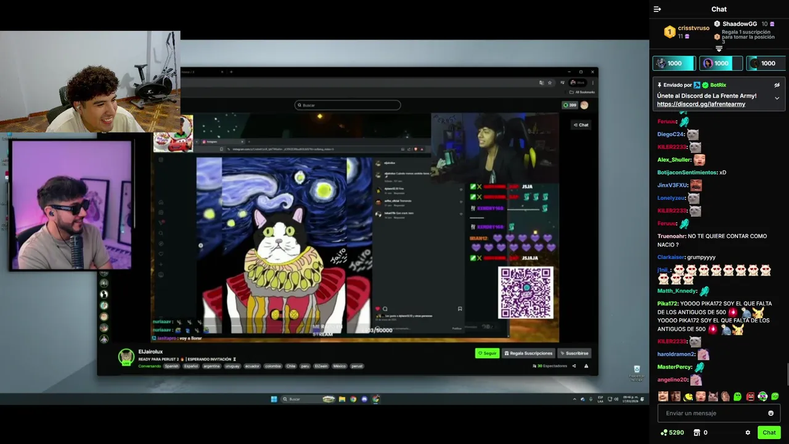The height and width of the screenshot is (444, 789).
Task: Click the JinxV3FXU chat username
Action: click(672, 185)
